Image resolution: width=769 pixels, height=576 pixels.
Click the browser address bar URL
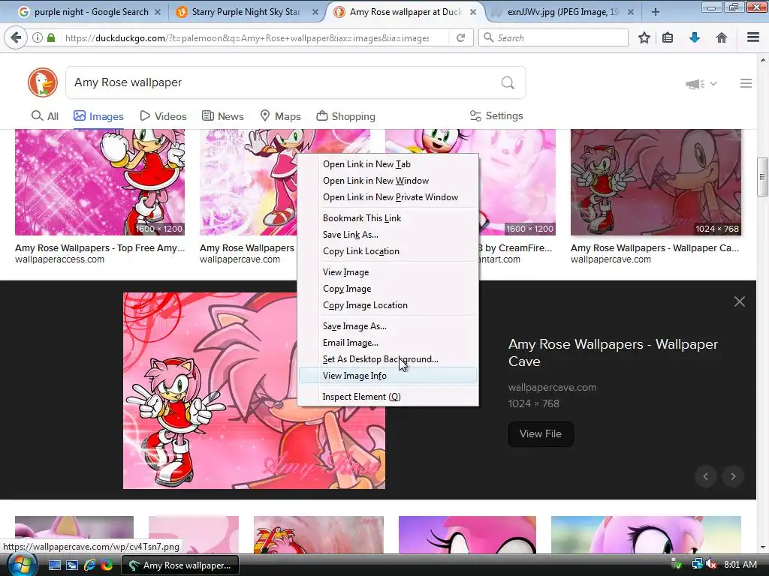[247, 37]
